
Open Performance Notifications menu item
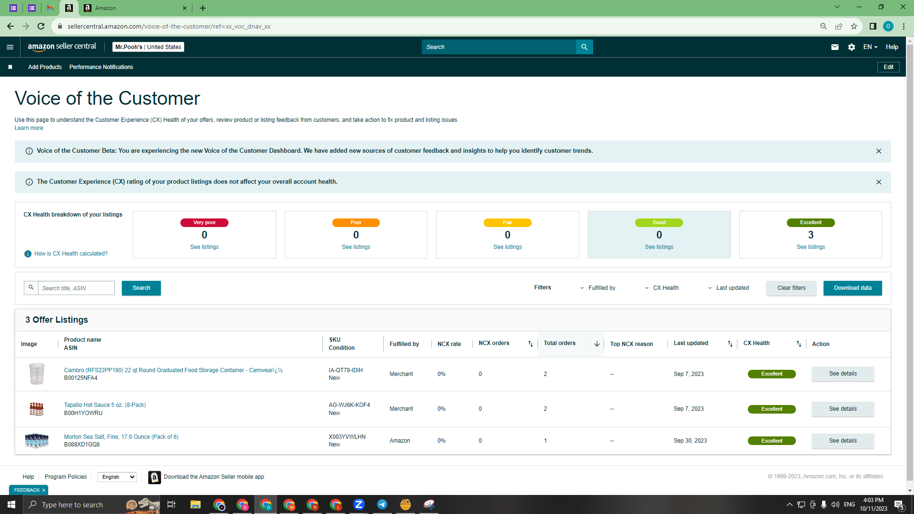(101, 67)
